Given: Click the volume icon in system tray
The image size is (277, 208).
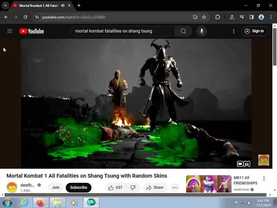Looking at the screenshot, I should point(250,203).
